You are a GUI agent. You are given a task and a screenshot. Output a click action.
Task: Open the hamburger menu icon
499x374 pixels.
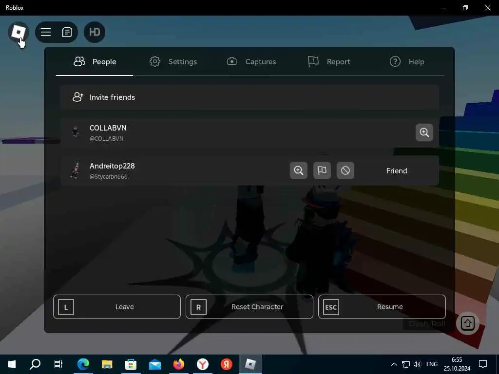[46, 32]
